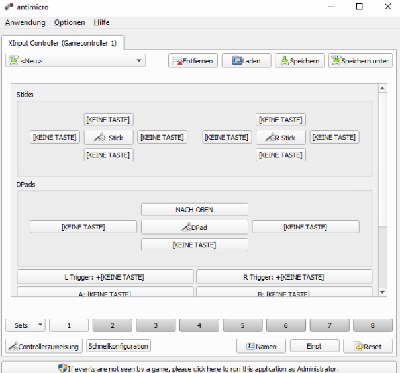Open the Anwendung menu

[x=25, y=22]
